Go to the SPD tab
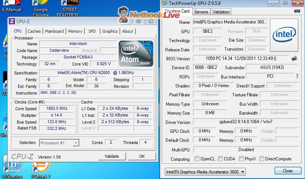 (92, 31)
